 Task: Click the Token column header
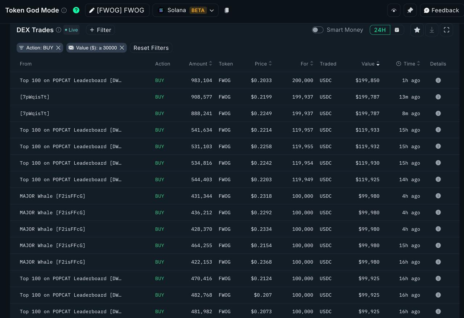225,63
